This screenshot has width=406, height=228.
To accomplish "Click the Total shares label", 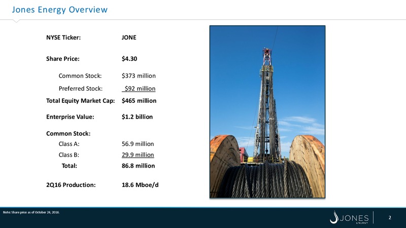I will point(70,166).
